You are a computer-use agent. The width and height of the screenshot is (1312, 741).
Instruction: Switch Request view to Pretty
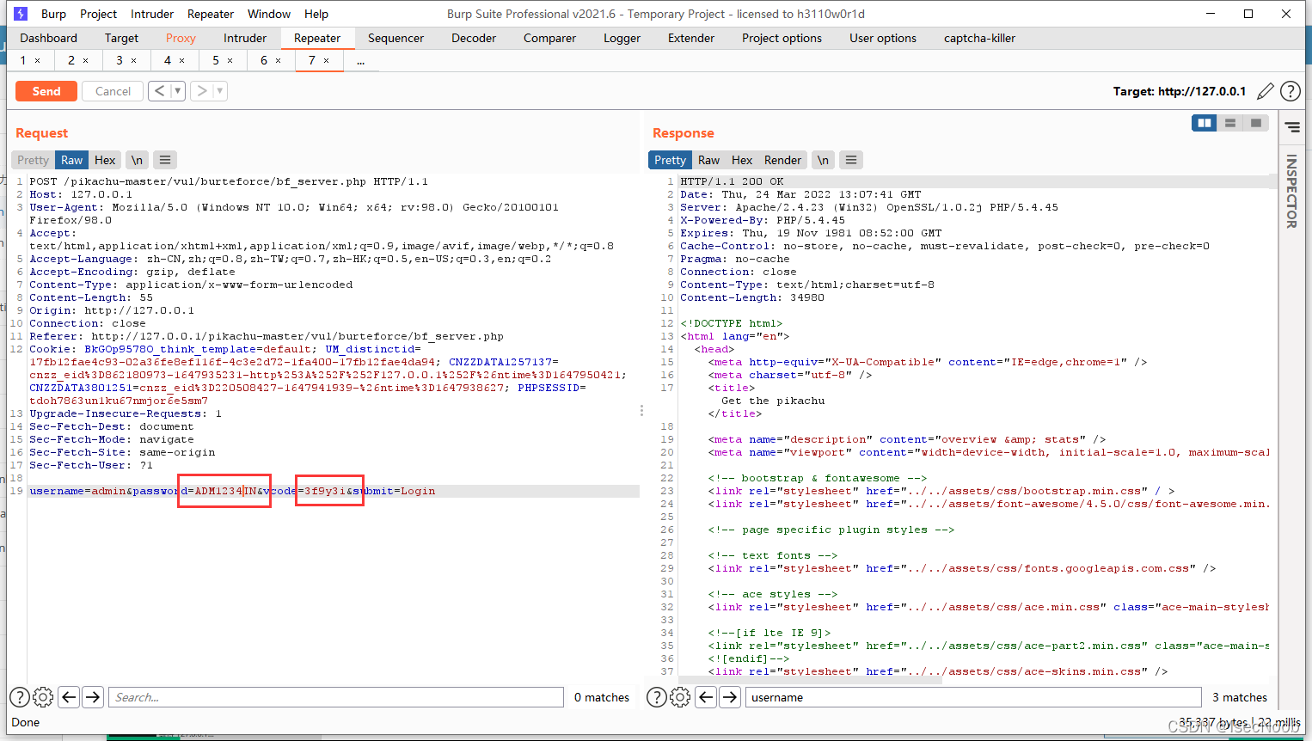point(33,160)
